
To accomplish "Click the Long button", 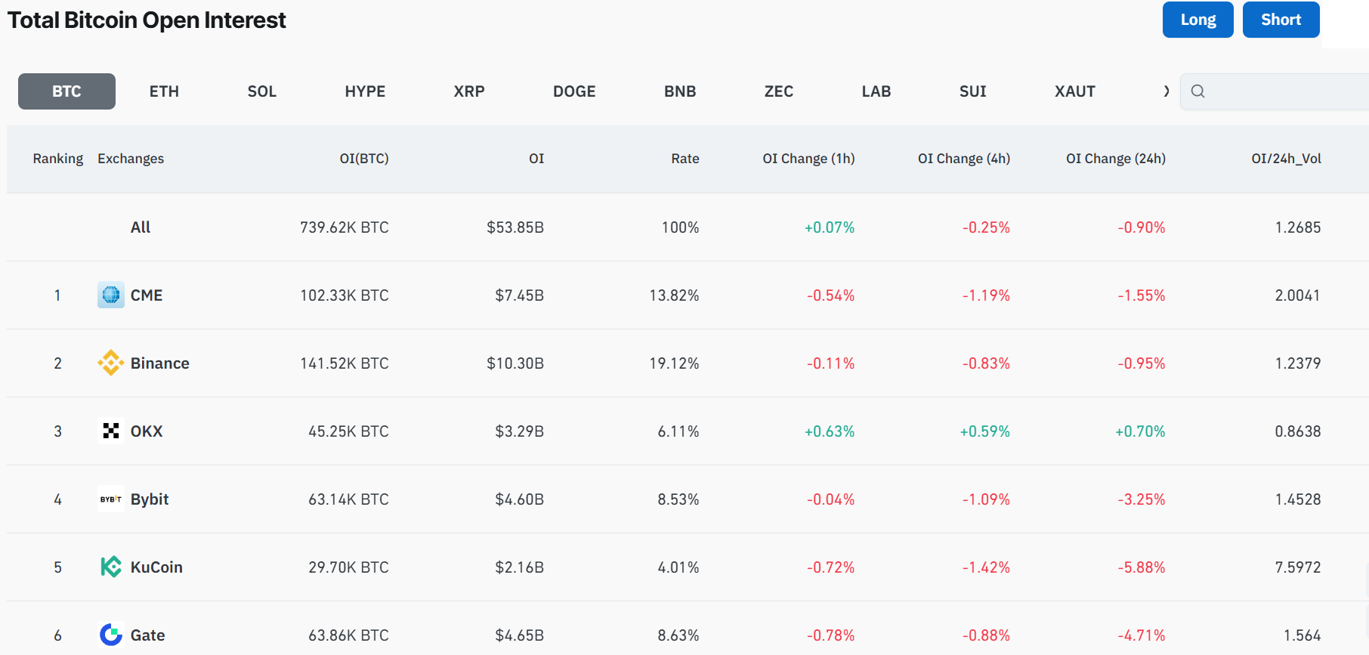I will click(x=1198, y=20).
